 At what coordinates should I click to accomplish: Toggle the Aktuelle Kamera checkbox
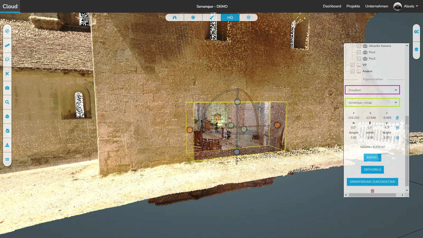pyautogui.click(x=359, y=46)
